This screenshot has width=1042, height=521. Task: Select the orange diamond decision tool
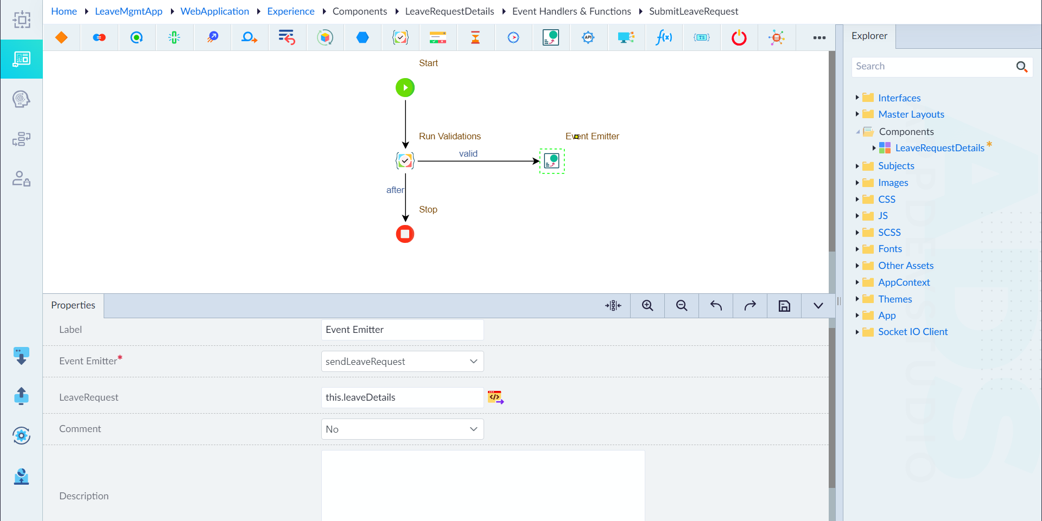pos(61,37)
